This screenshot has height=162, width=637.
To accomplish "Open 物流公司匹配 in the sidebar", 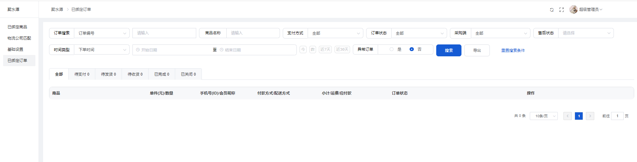I will tap(19, 38).
